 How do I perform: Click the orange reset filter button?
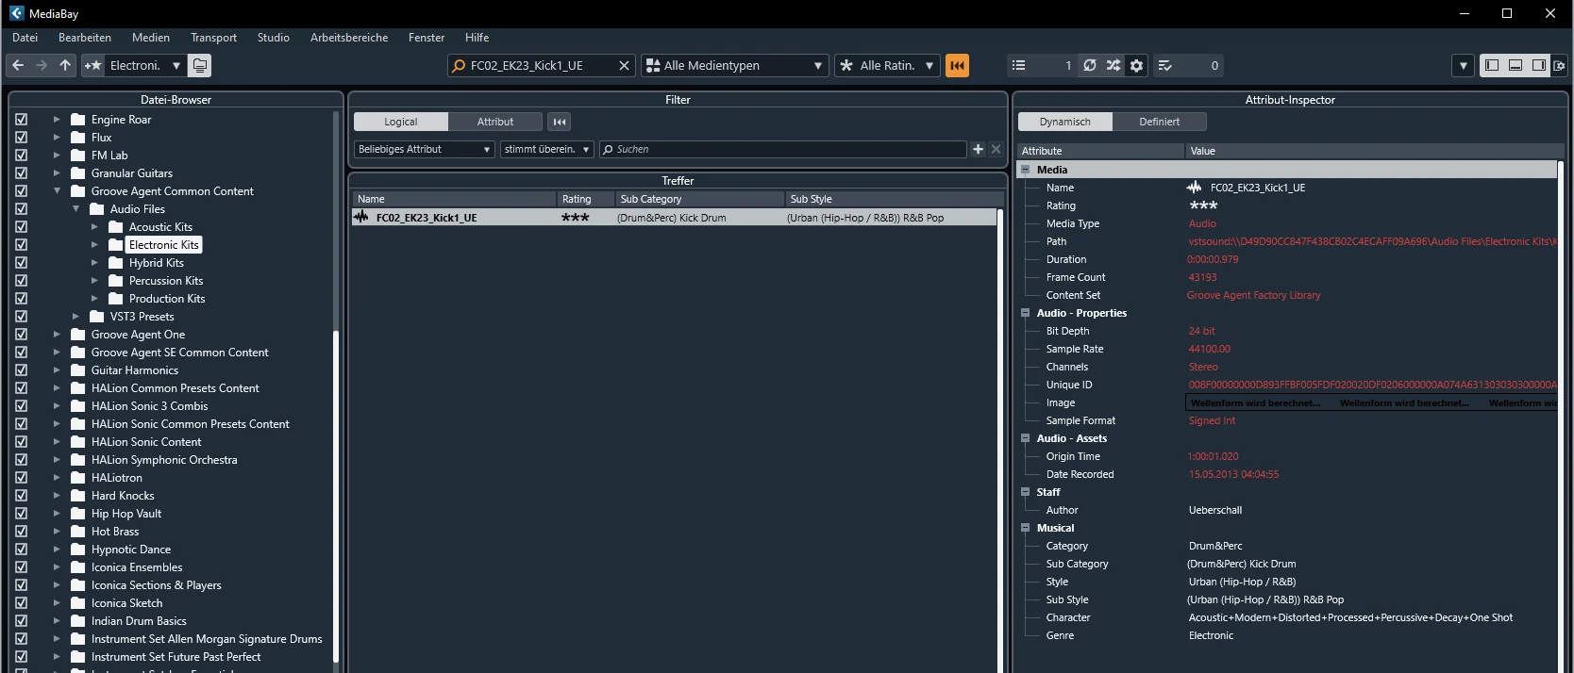click(x=957, y=65)
